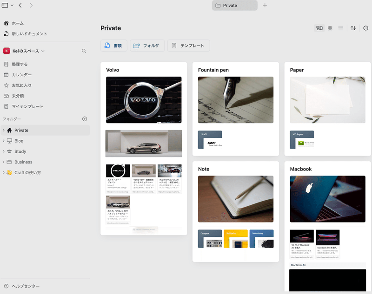Image resolution: width=372 pixels, height=294 pixels.
Task: Click the Volvo logo cover image
Action: [x=144, y=100]
